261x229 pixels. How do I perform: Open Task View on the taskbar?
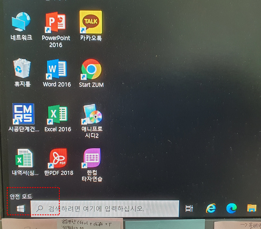point(189,208)
